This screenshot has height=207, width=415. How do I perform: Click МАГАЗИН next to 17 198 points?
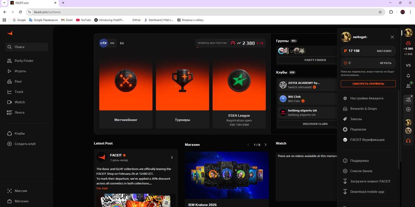coord(384,51)
